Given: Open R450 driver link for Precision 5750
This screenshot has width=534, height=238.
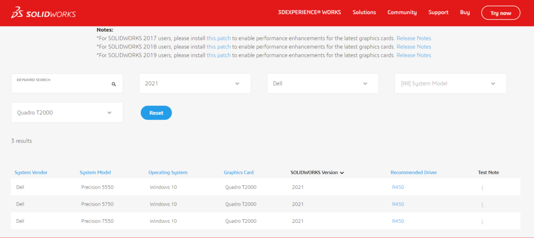Looking at the screenshot, I should (398, 204).
